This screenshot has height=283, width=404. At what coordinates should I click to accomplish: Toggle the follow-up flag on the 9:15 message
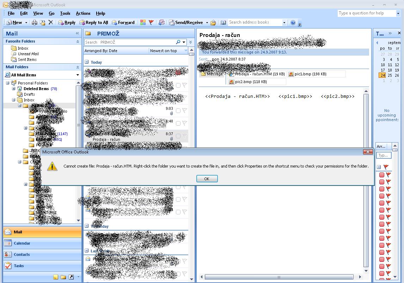[x=185, y=85]
